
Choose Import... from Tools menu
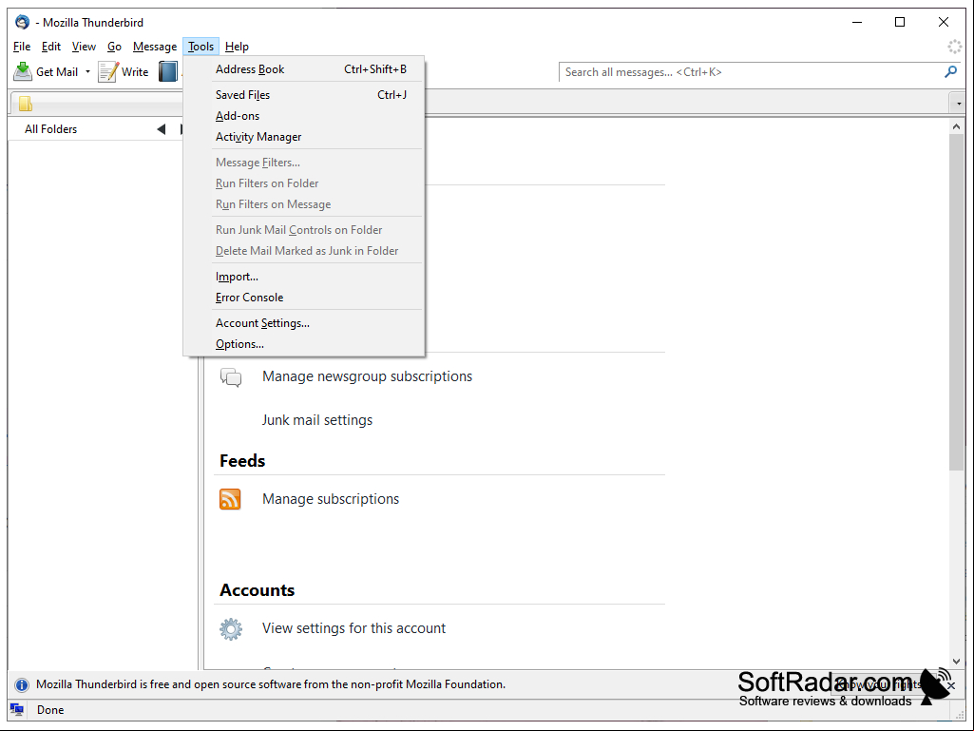pyautogui.click(x=304, y=277)
